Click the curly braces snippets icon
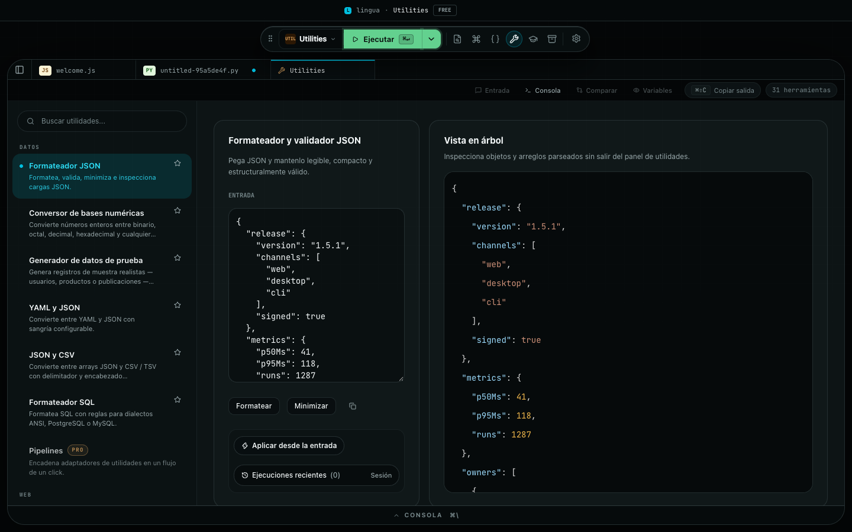The width and height of the screenshot is (852, 532). tap(495, 39)
